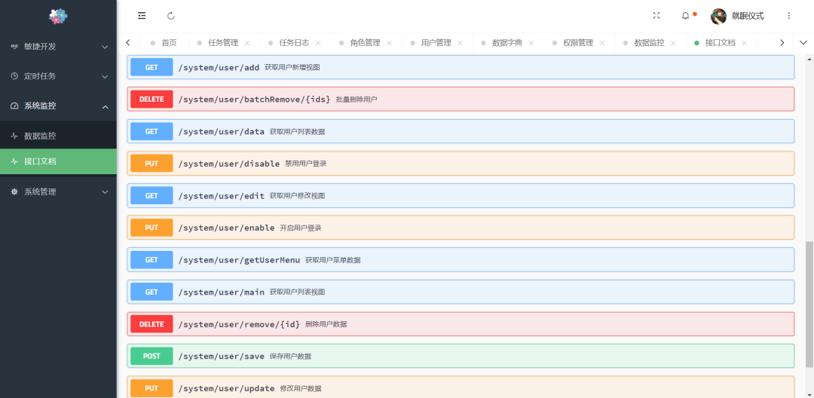Viewport: 814px width, 398px height.
Task: Expand the 敏捷开发 sidebar menu
Action: pyautogui.click(x=58, y=46)
